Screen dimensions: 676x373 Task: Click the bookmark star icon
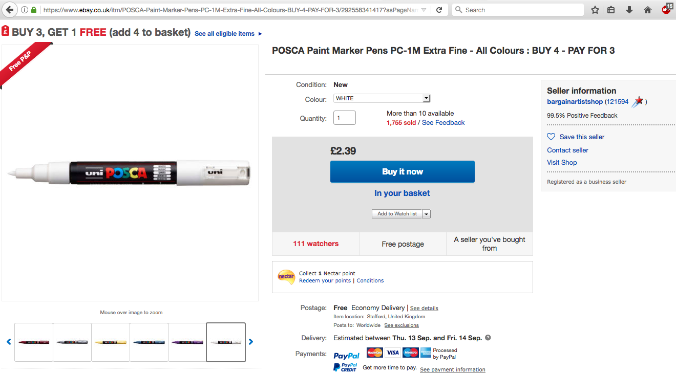(595, 10)
